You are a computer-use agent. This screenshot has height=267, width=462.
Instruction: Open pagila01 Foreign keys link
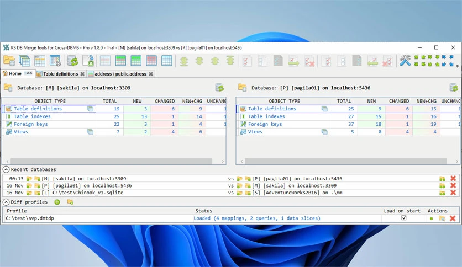(x=265, y=124)
